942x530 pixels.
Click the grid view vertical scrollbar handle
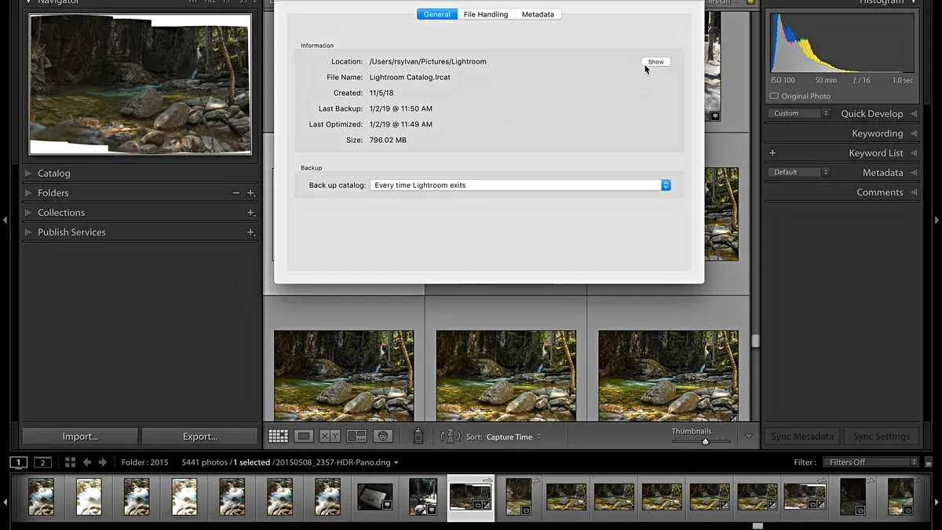pos(755,341)
